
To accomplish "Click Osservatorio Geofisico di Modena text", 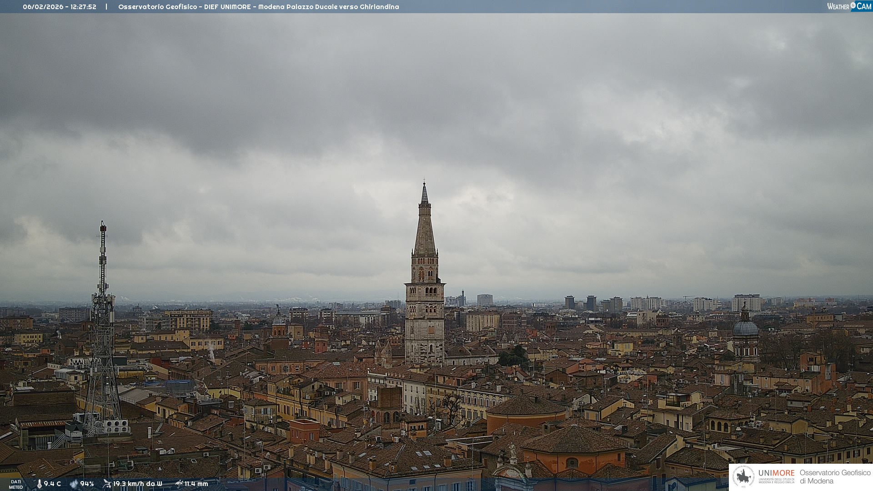I will 835,476.
